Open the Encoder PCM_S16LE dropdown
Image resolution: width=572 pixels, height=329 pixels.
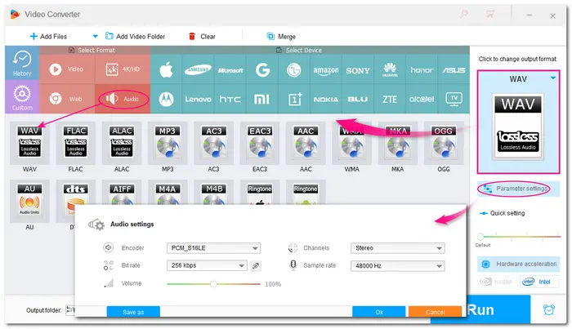213,248
